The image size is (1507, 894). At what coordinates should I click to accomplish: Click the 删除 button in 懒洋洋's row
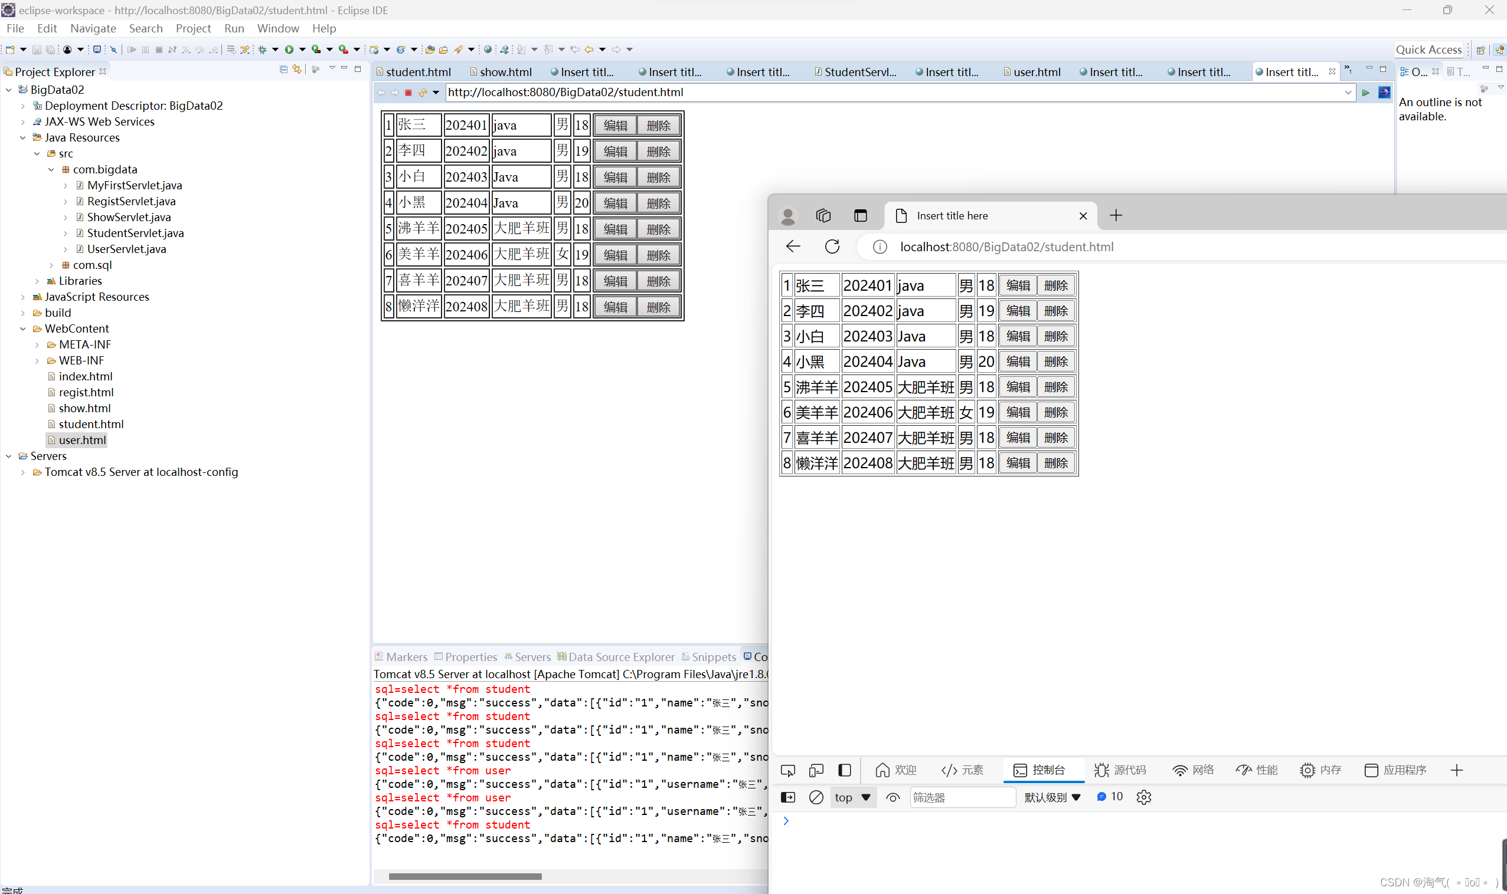1055,462
